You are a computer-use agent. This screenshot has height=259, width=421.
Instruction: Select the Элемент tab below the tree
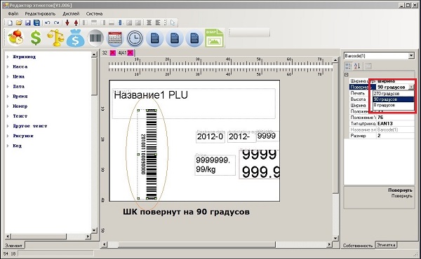click(14, 245)
